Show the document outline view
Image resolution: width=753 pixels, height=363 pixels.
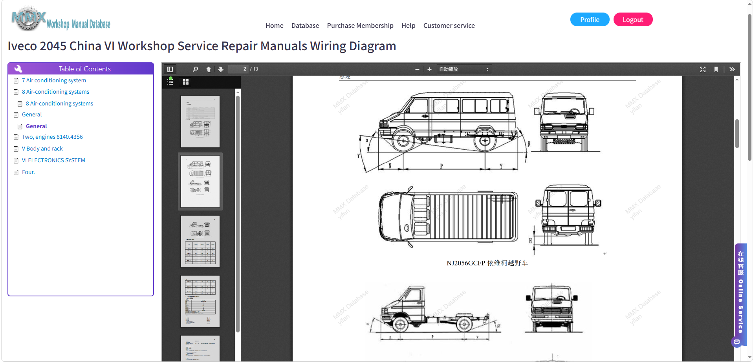170,82
